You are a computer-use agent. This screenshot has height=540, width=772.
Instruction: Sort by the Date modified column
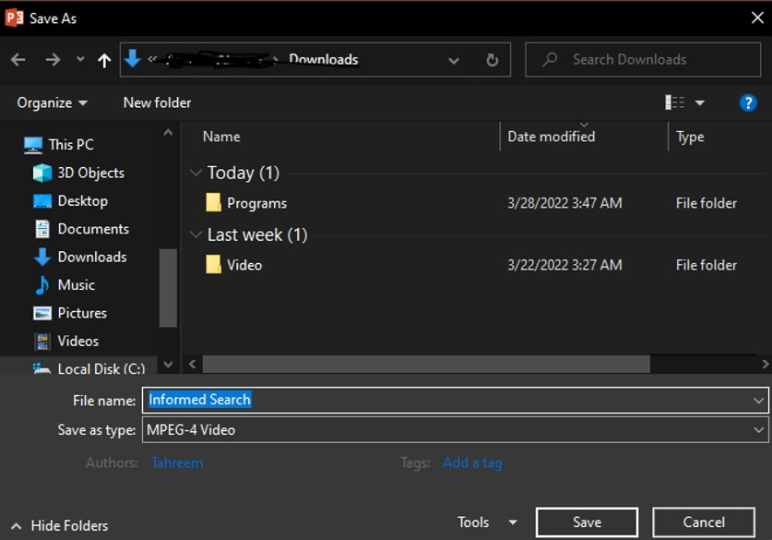pos(551,137)
